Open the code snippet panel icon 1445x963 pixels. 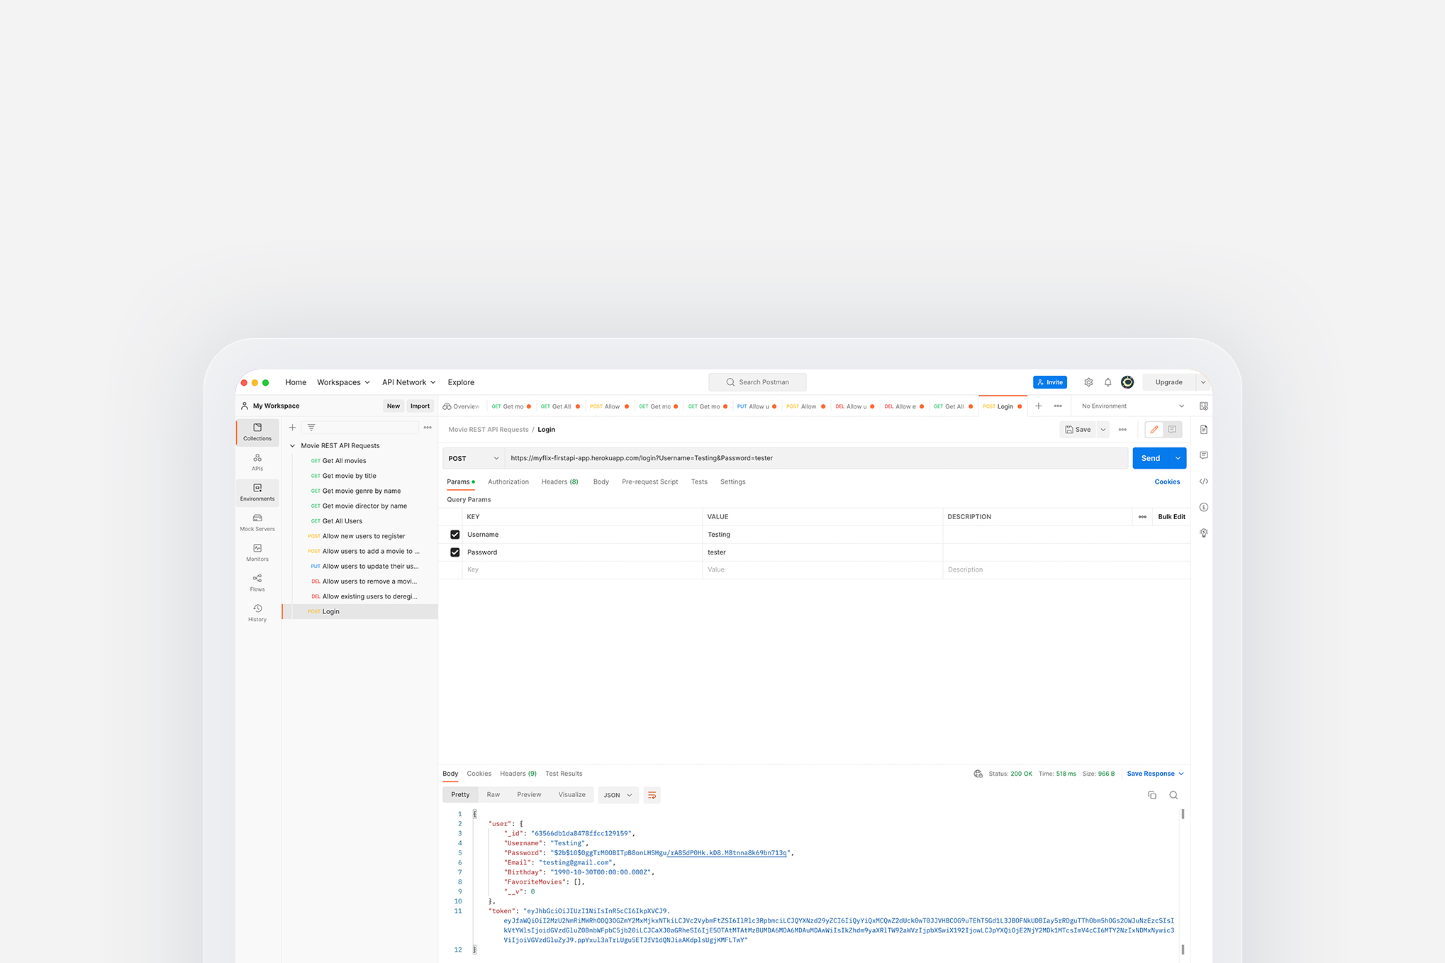pyautogui.click(x=1204, y=481)
